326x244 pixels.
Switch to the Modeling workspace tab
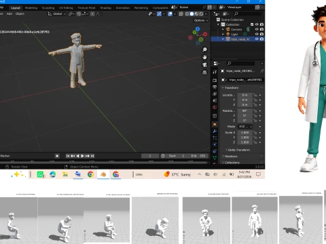click(x=31, y=8)
